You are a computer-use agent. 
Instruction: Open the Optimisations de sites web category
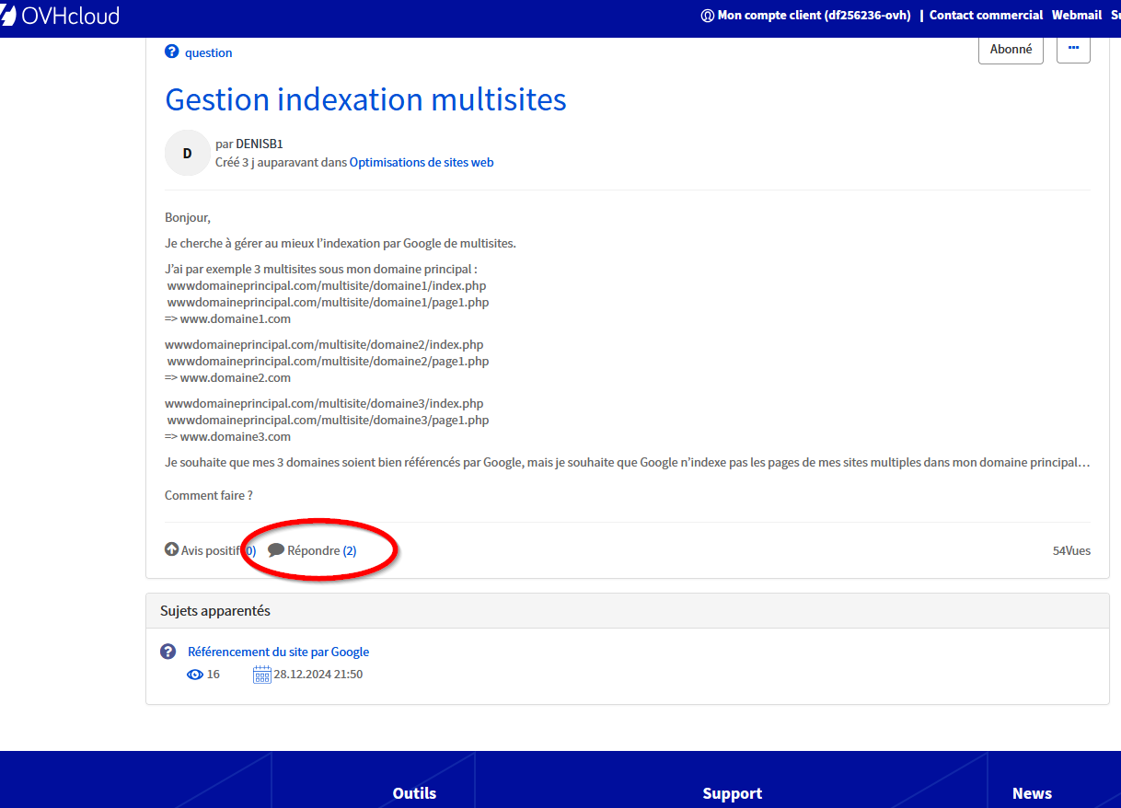[422, 162]
